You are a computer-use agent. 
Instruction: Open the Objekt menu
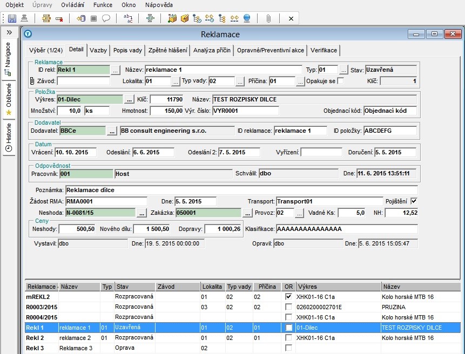coord(15,5)
